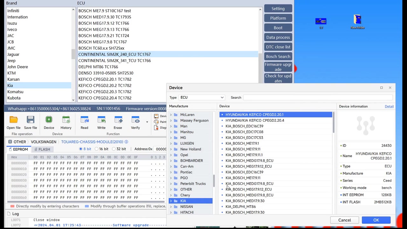Switch to the FLASH tab
The height and width of the screenshot is (229, 407).
point(42,149)
